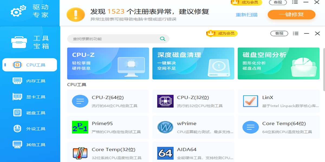Click the memory icon beside 内存工具
The width and height of the screenshot is (325, 162).
click(x=17, y=81)
